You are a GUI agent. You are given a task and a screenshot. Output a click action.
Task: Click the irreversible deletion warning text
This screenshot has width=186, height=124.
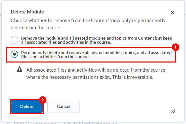tap(96, 73)
